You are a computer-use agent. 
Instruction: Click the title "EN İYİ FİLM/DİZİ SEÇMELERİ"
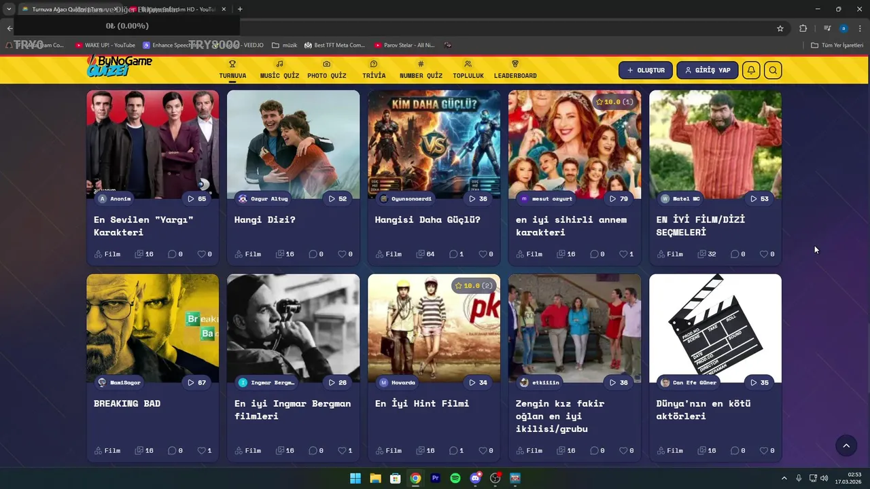701,226
